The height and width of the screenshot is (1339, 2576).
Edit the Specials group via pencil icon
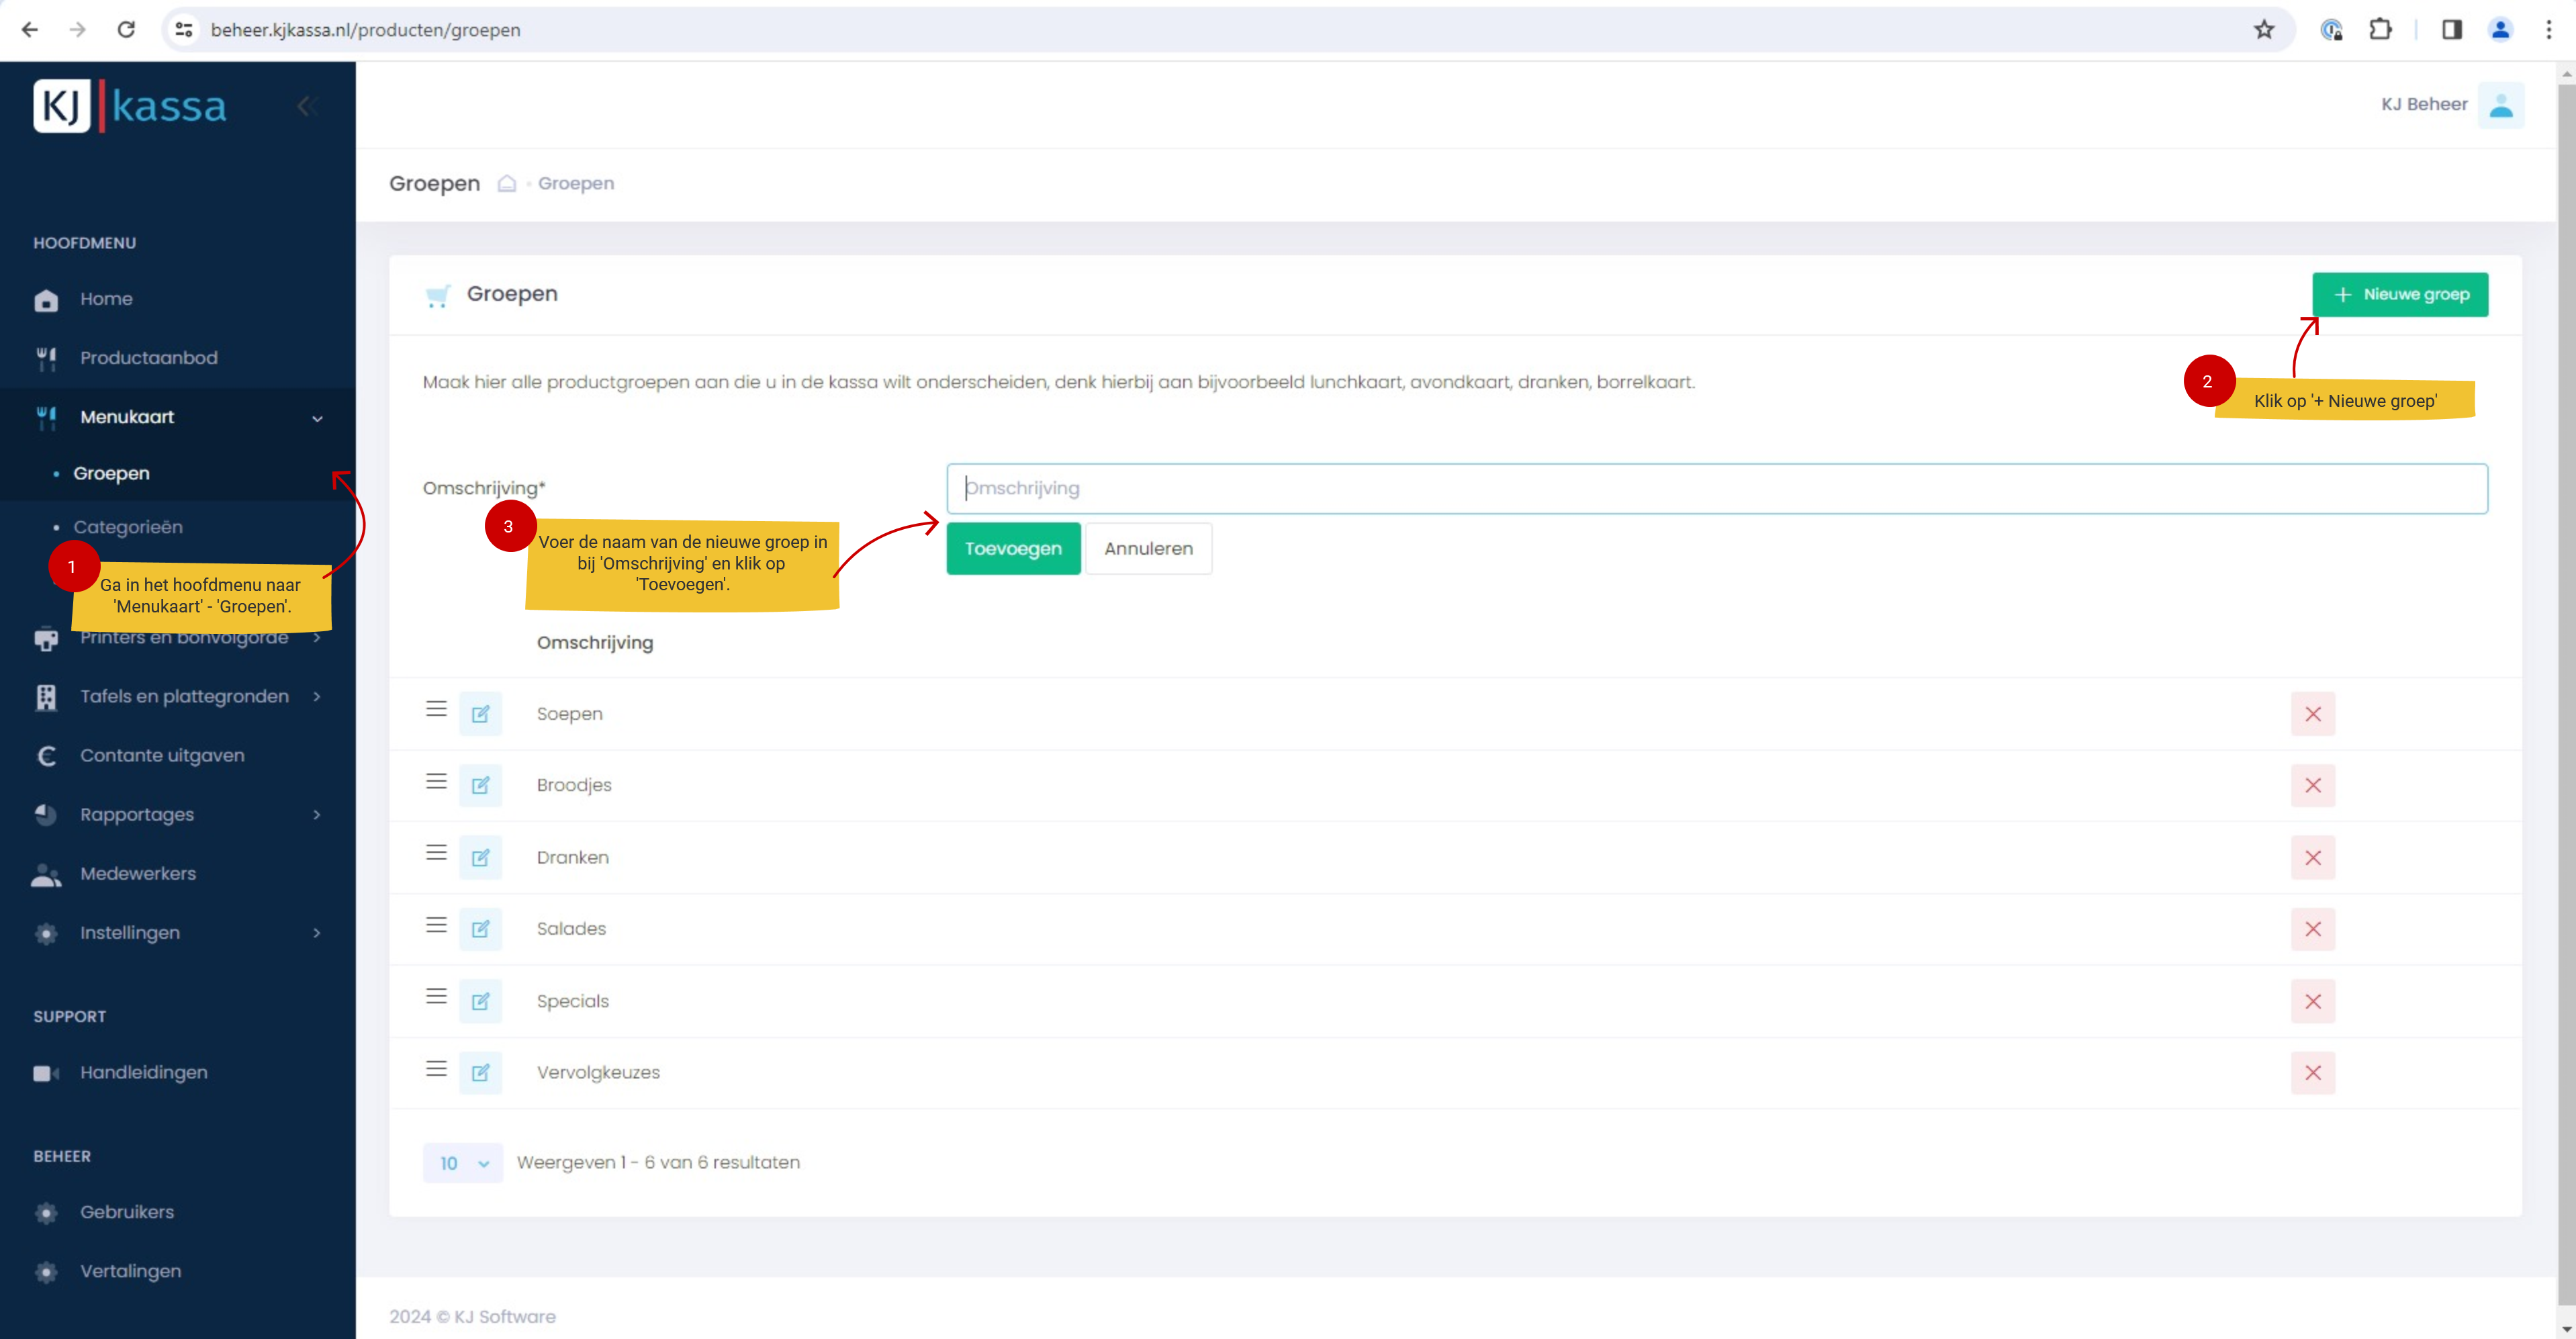(480, 1001)
